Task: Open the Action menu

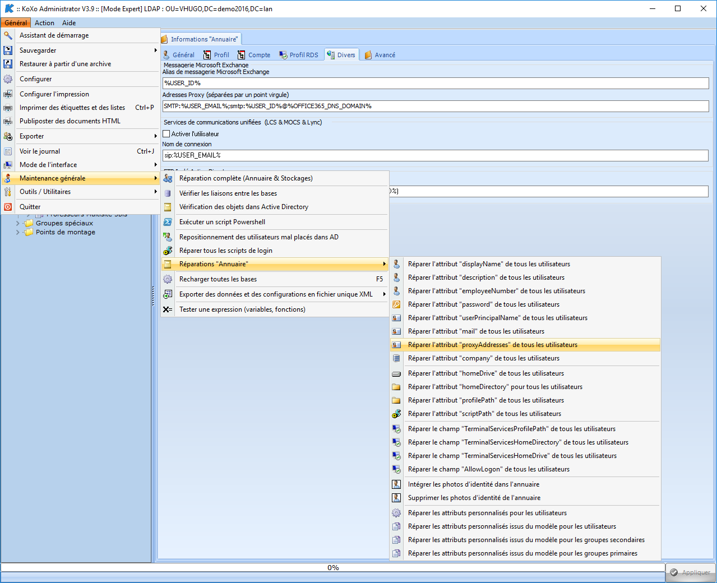Action: coord(44,23)
